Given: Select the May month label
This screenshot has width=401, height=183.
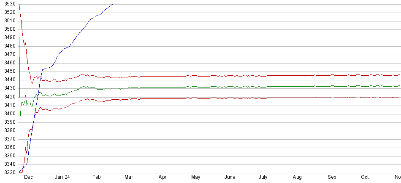Looking at the screenshot, I should coord(195,177).
